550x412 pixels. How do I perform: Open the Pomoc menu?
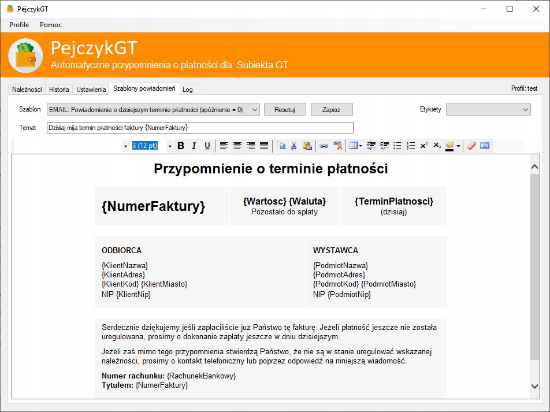[51, 25]
